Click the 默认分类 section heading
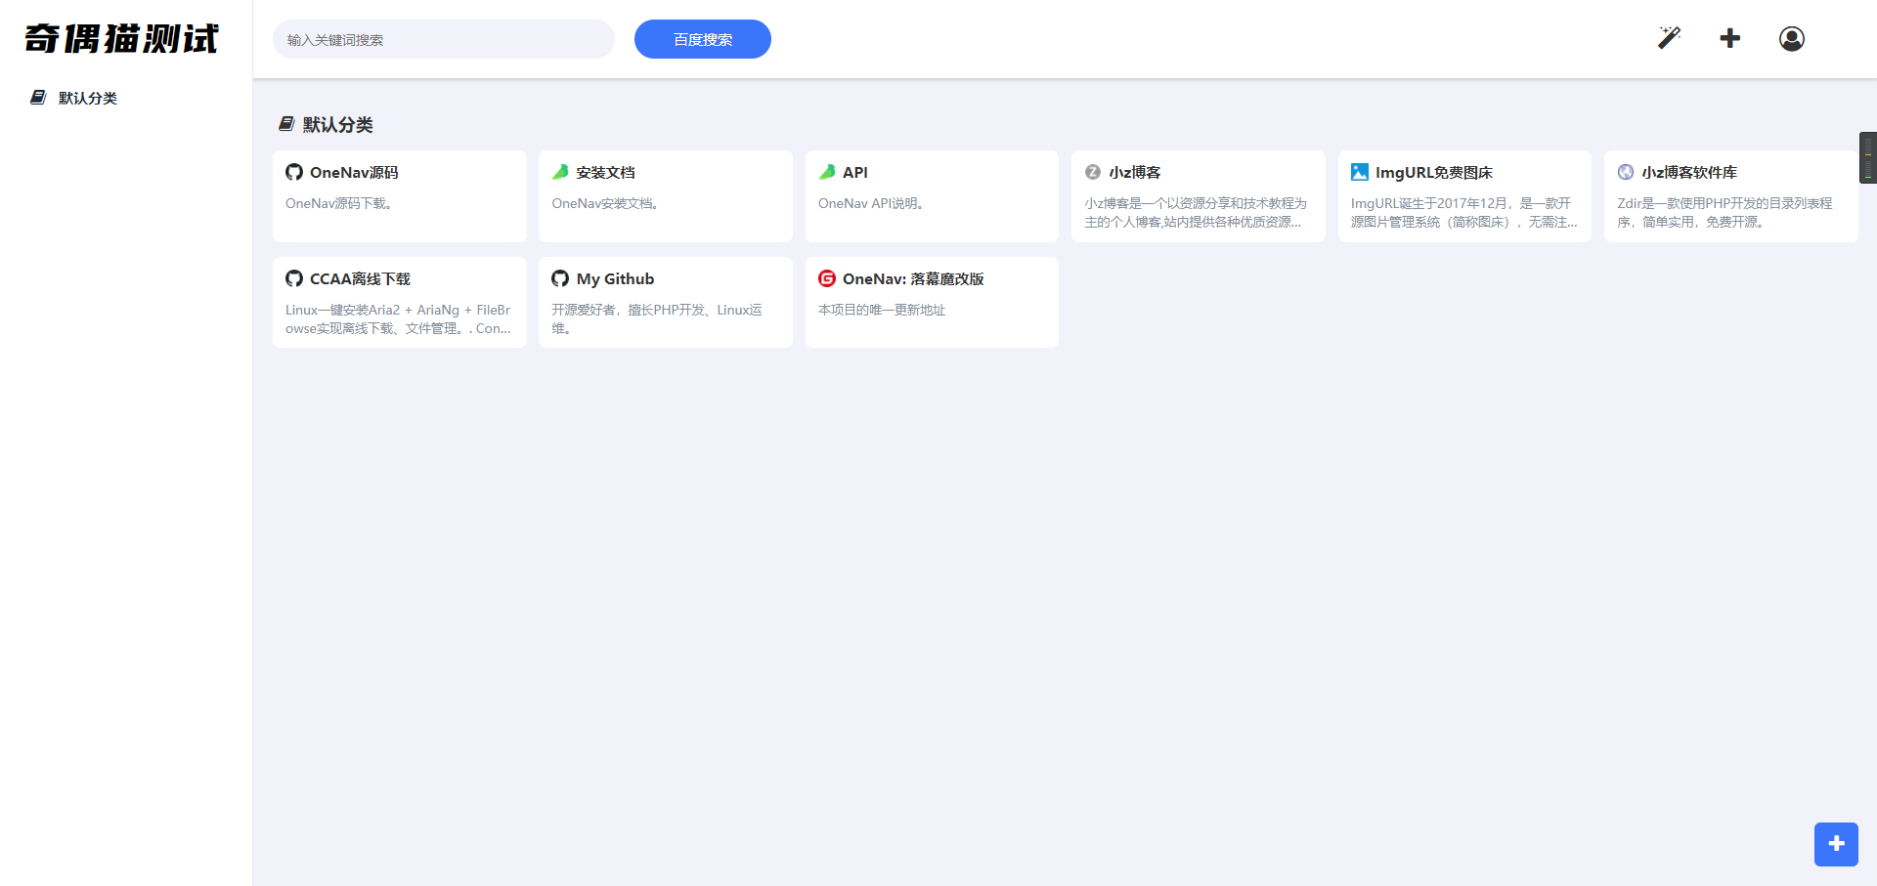Screen dimensions: 1877x886 point(337,124)
